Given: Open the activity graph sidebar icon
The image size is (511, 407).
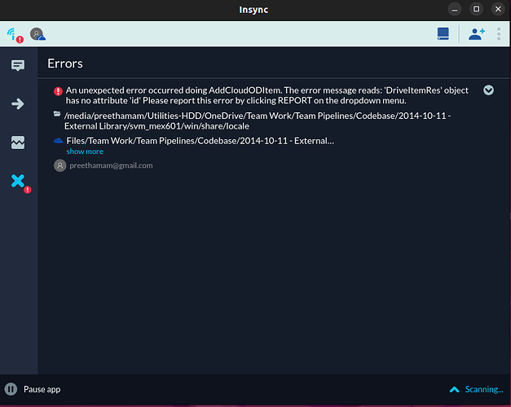Looking at the screenshot, I should click(18, 142).
